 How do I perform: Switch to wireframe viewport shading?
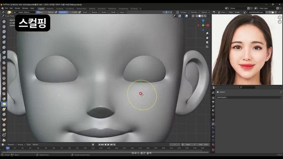197,16
